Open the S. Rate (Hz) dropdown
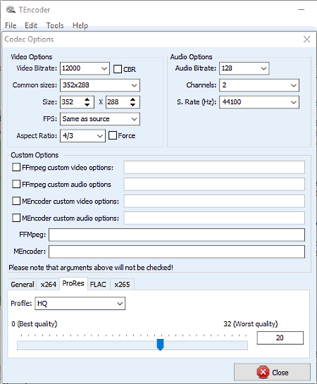 tap(294, 102)
